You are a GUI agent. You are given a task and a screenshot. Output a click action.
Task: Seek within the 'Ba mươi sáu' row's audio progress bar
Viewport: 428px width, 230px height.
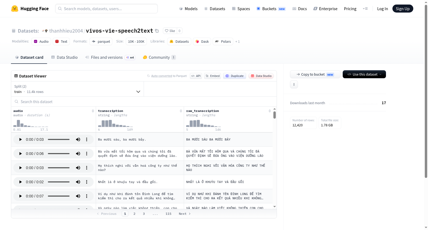[x=59, y=139]
